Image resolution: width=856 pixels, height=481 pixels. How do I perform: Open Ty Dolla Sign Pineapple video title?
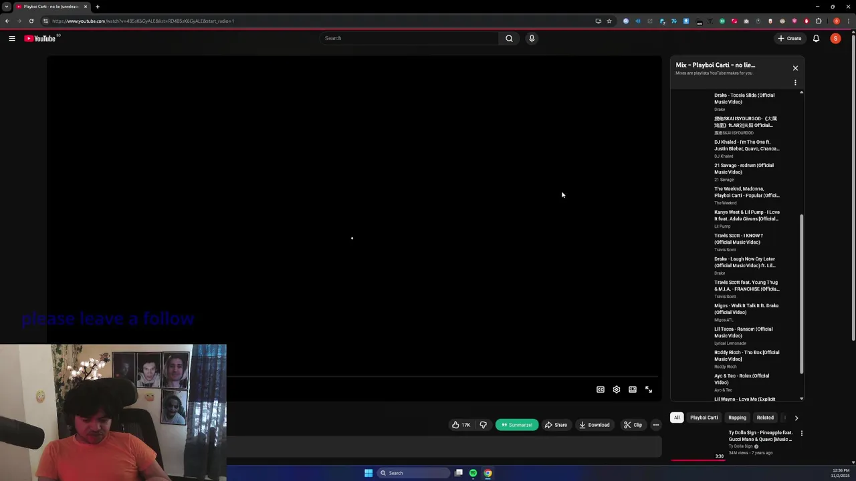[760, 436]
